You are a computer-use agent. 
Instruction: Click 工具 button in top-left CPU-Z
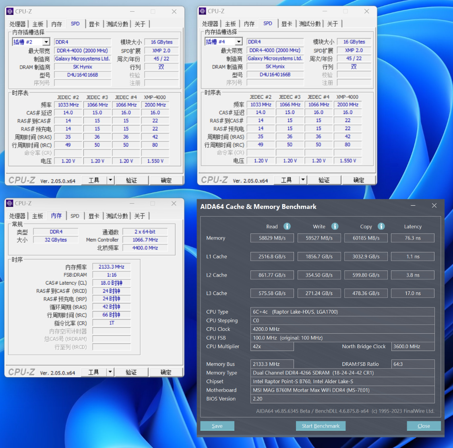pos(94,180)
